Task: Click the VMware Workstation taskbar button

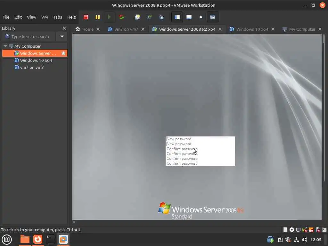Action: click(x=63, y=240)
